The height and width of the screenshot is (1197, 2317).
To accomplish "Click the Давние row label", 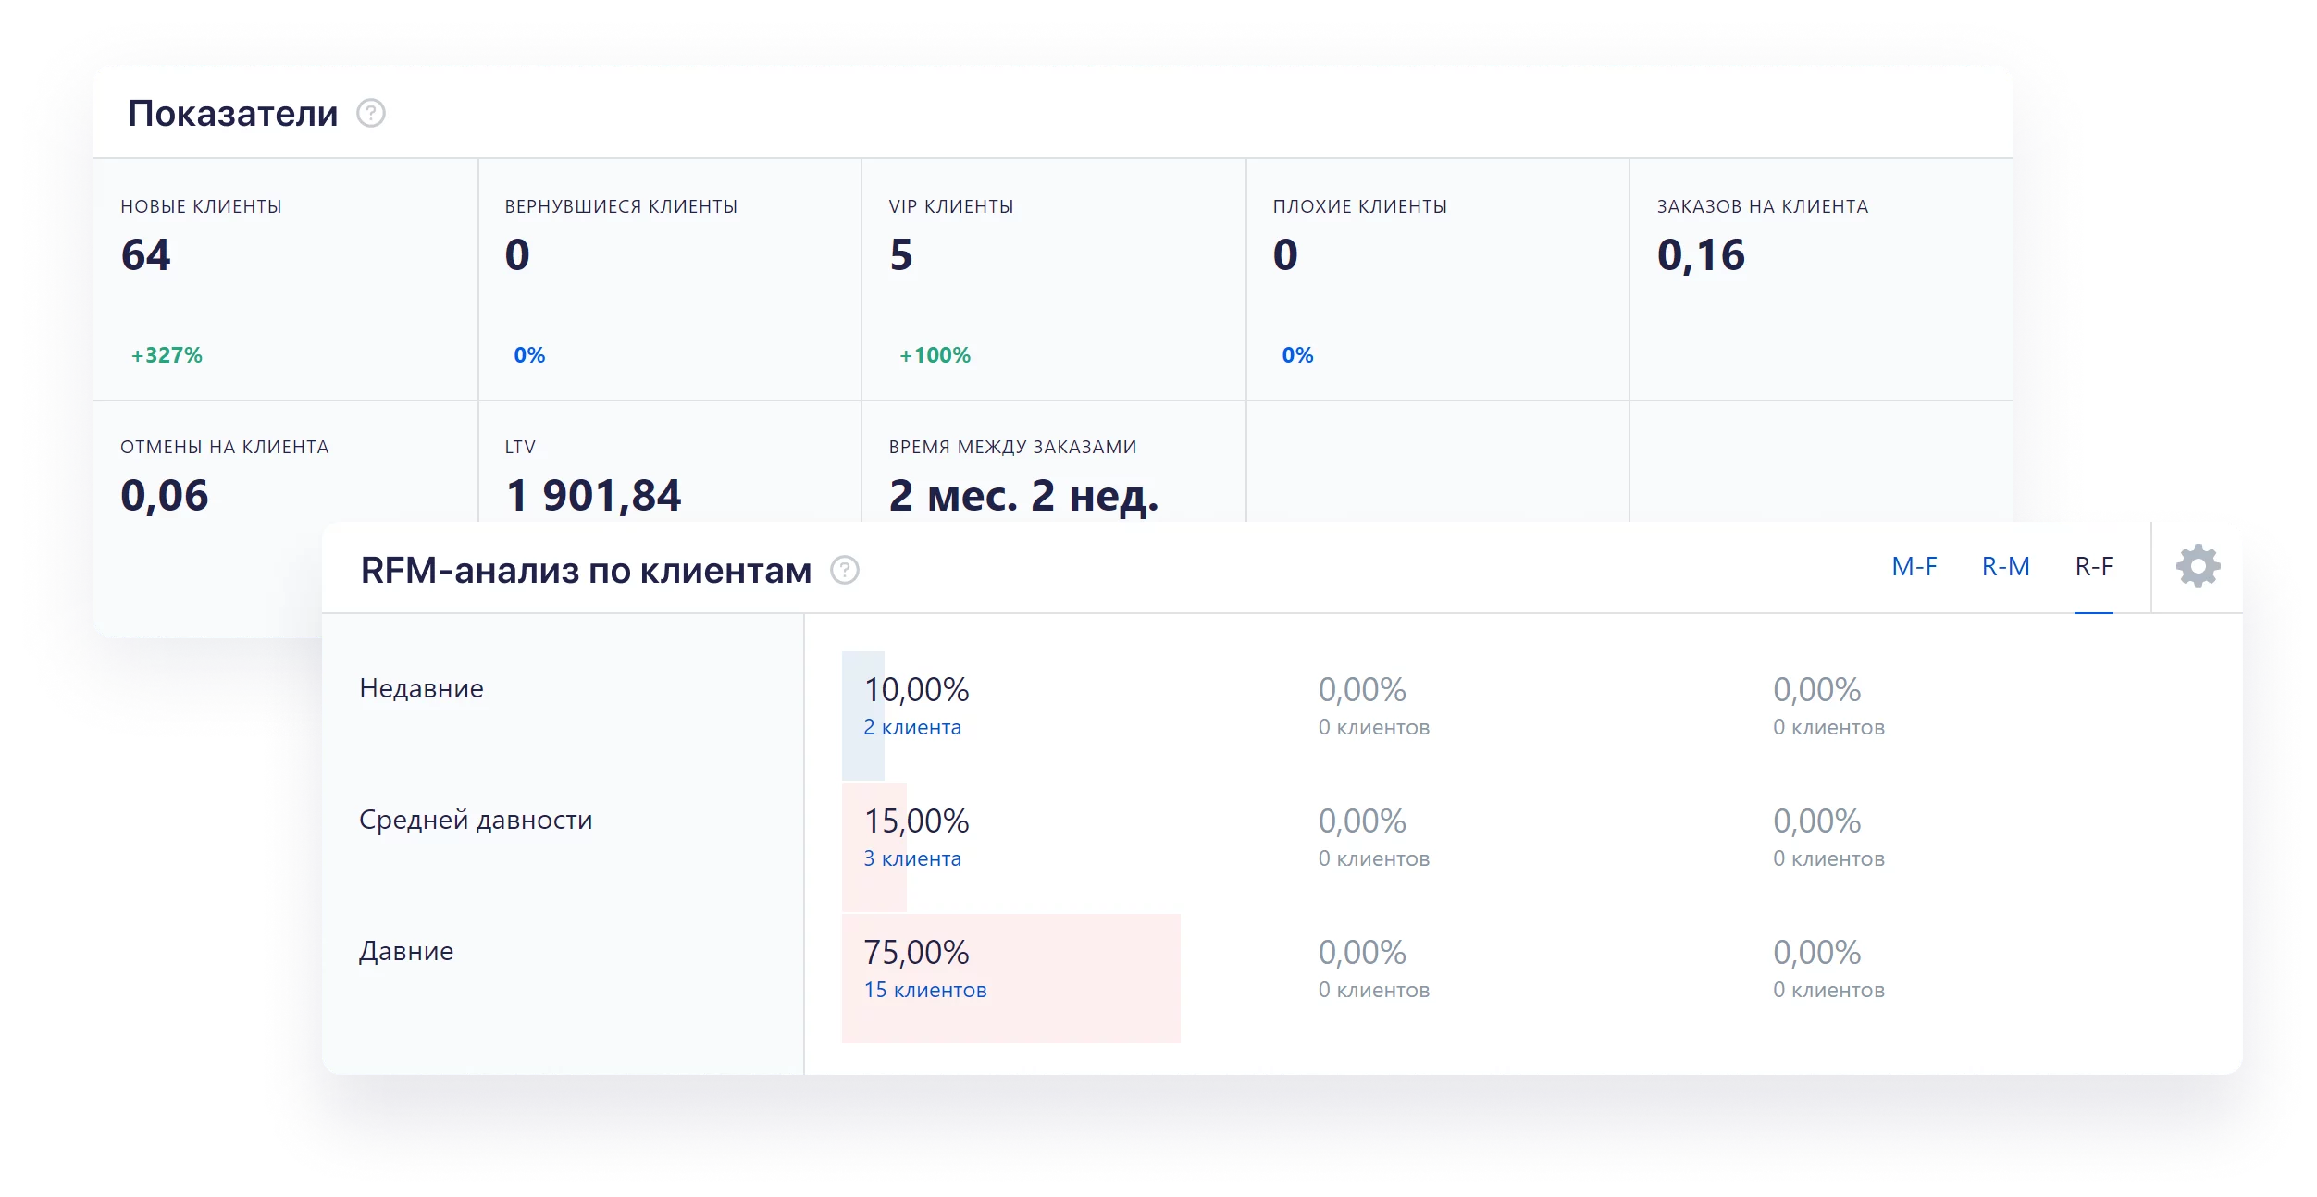I will (x=406, y=951).
